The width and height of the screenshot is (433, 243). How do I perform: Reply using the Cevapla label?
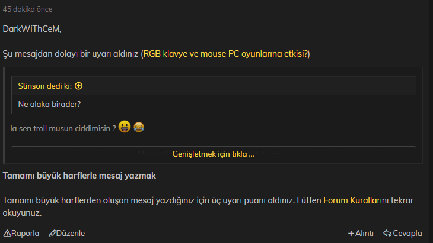(407, 234)
